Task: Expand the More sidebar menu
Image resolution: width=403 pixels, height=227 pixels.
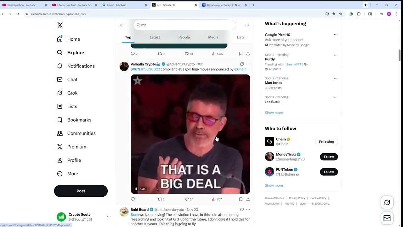Action: pyautogui.click(x=67, y=174)
